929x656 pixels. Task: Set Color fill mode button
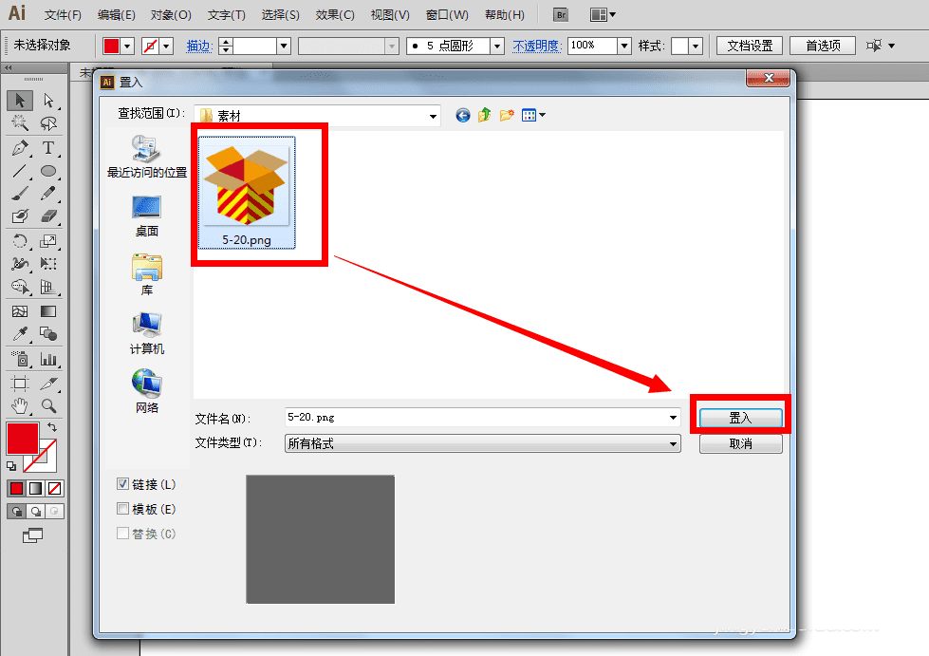(x=16, y=488)
